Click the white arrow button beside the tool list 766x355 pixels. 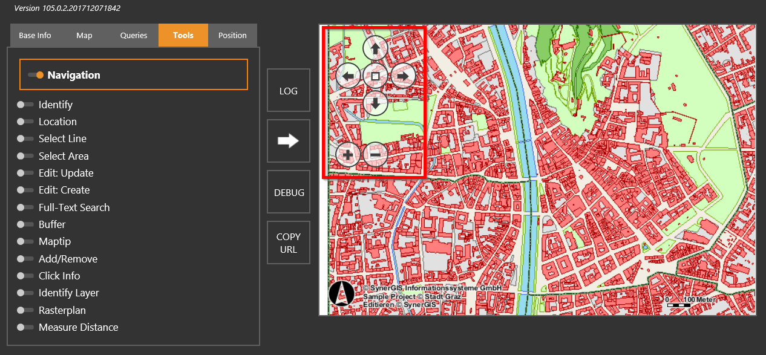[x=289, y=141]
